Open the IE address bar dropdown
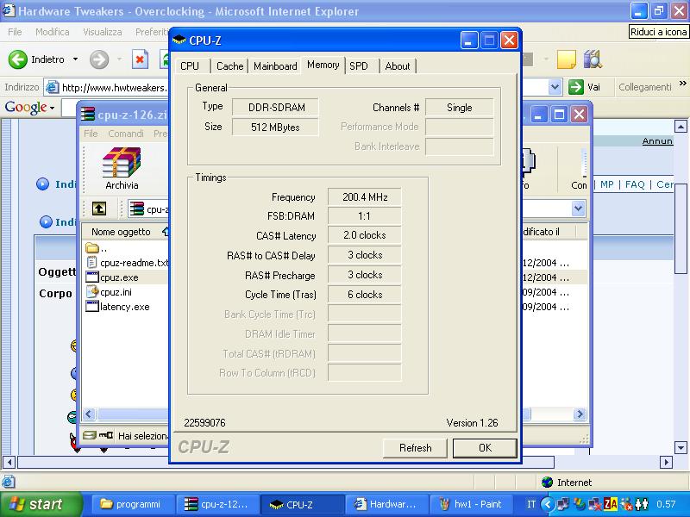This screenshot has width=690, height=517. 555,87
